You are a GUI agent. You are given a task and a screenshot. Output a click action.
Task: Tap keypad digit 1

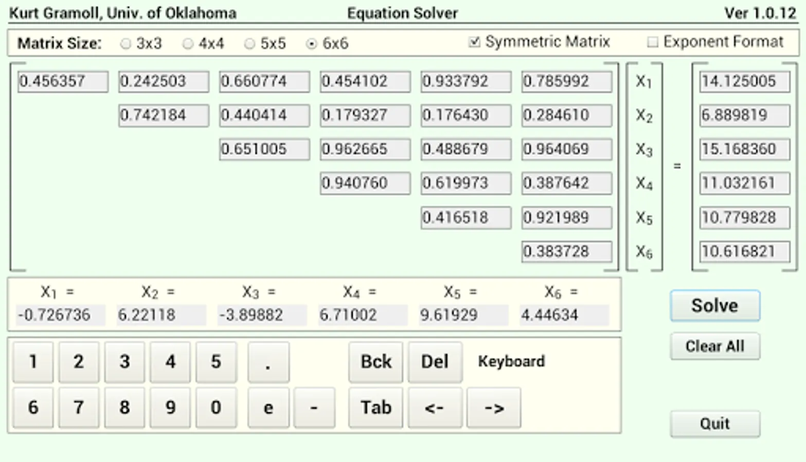[x=33, y=362]
